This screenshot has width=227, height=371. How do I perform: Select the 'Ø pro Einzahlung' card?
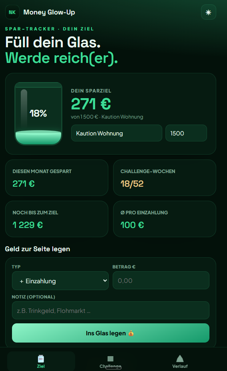point(165,219)
